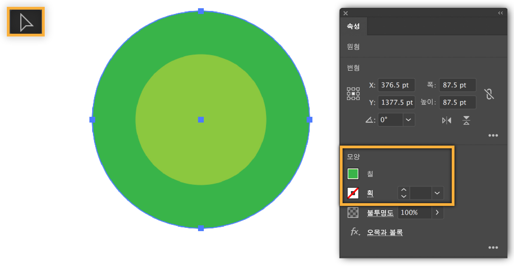Flip the object vertically
Image resolution: width=514 pixels, height=278 pixels.
pyautogui.click(x=466, y=120)
